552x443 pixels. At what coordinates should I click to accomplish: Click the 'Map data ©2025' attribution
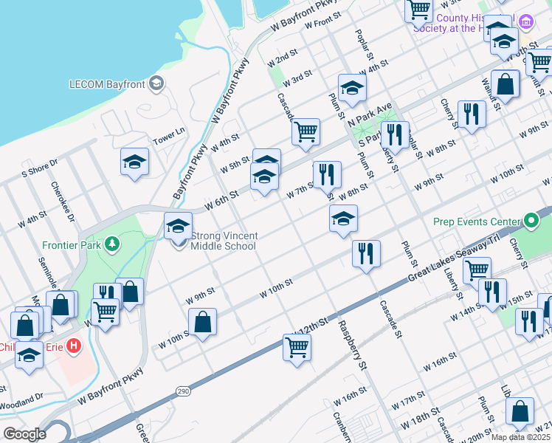point(520,438)
